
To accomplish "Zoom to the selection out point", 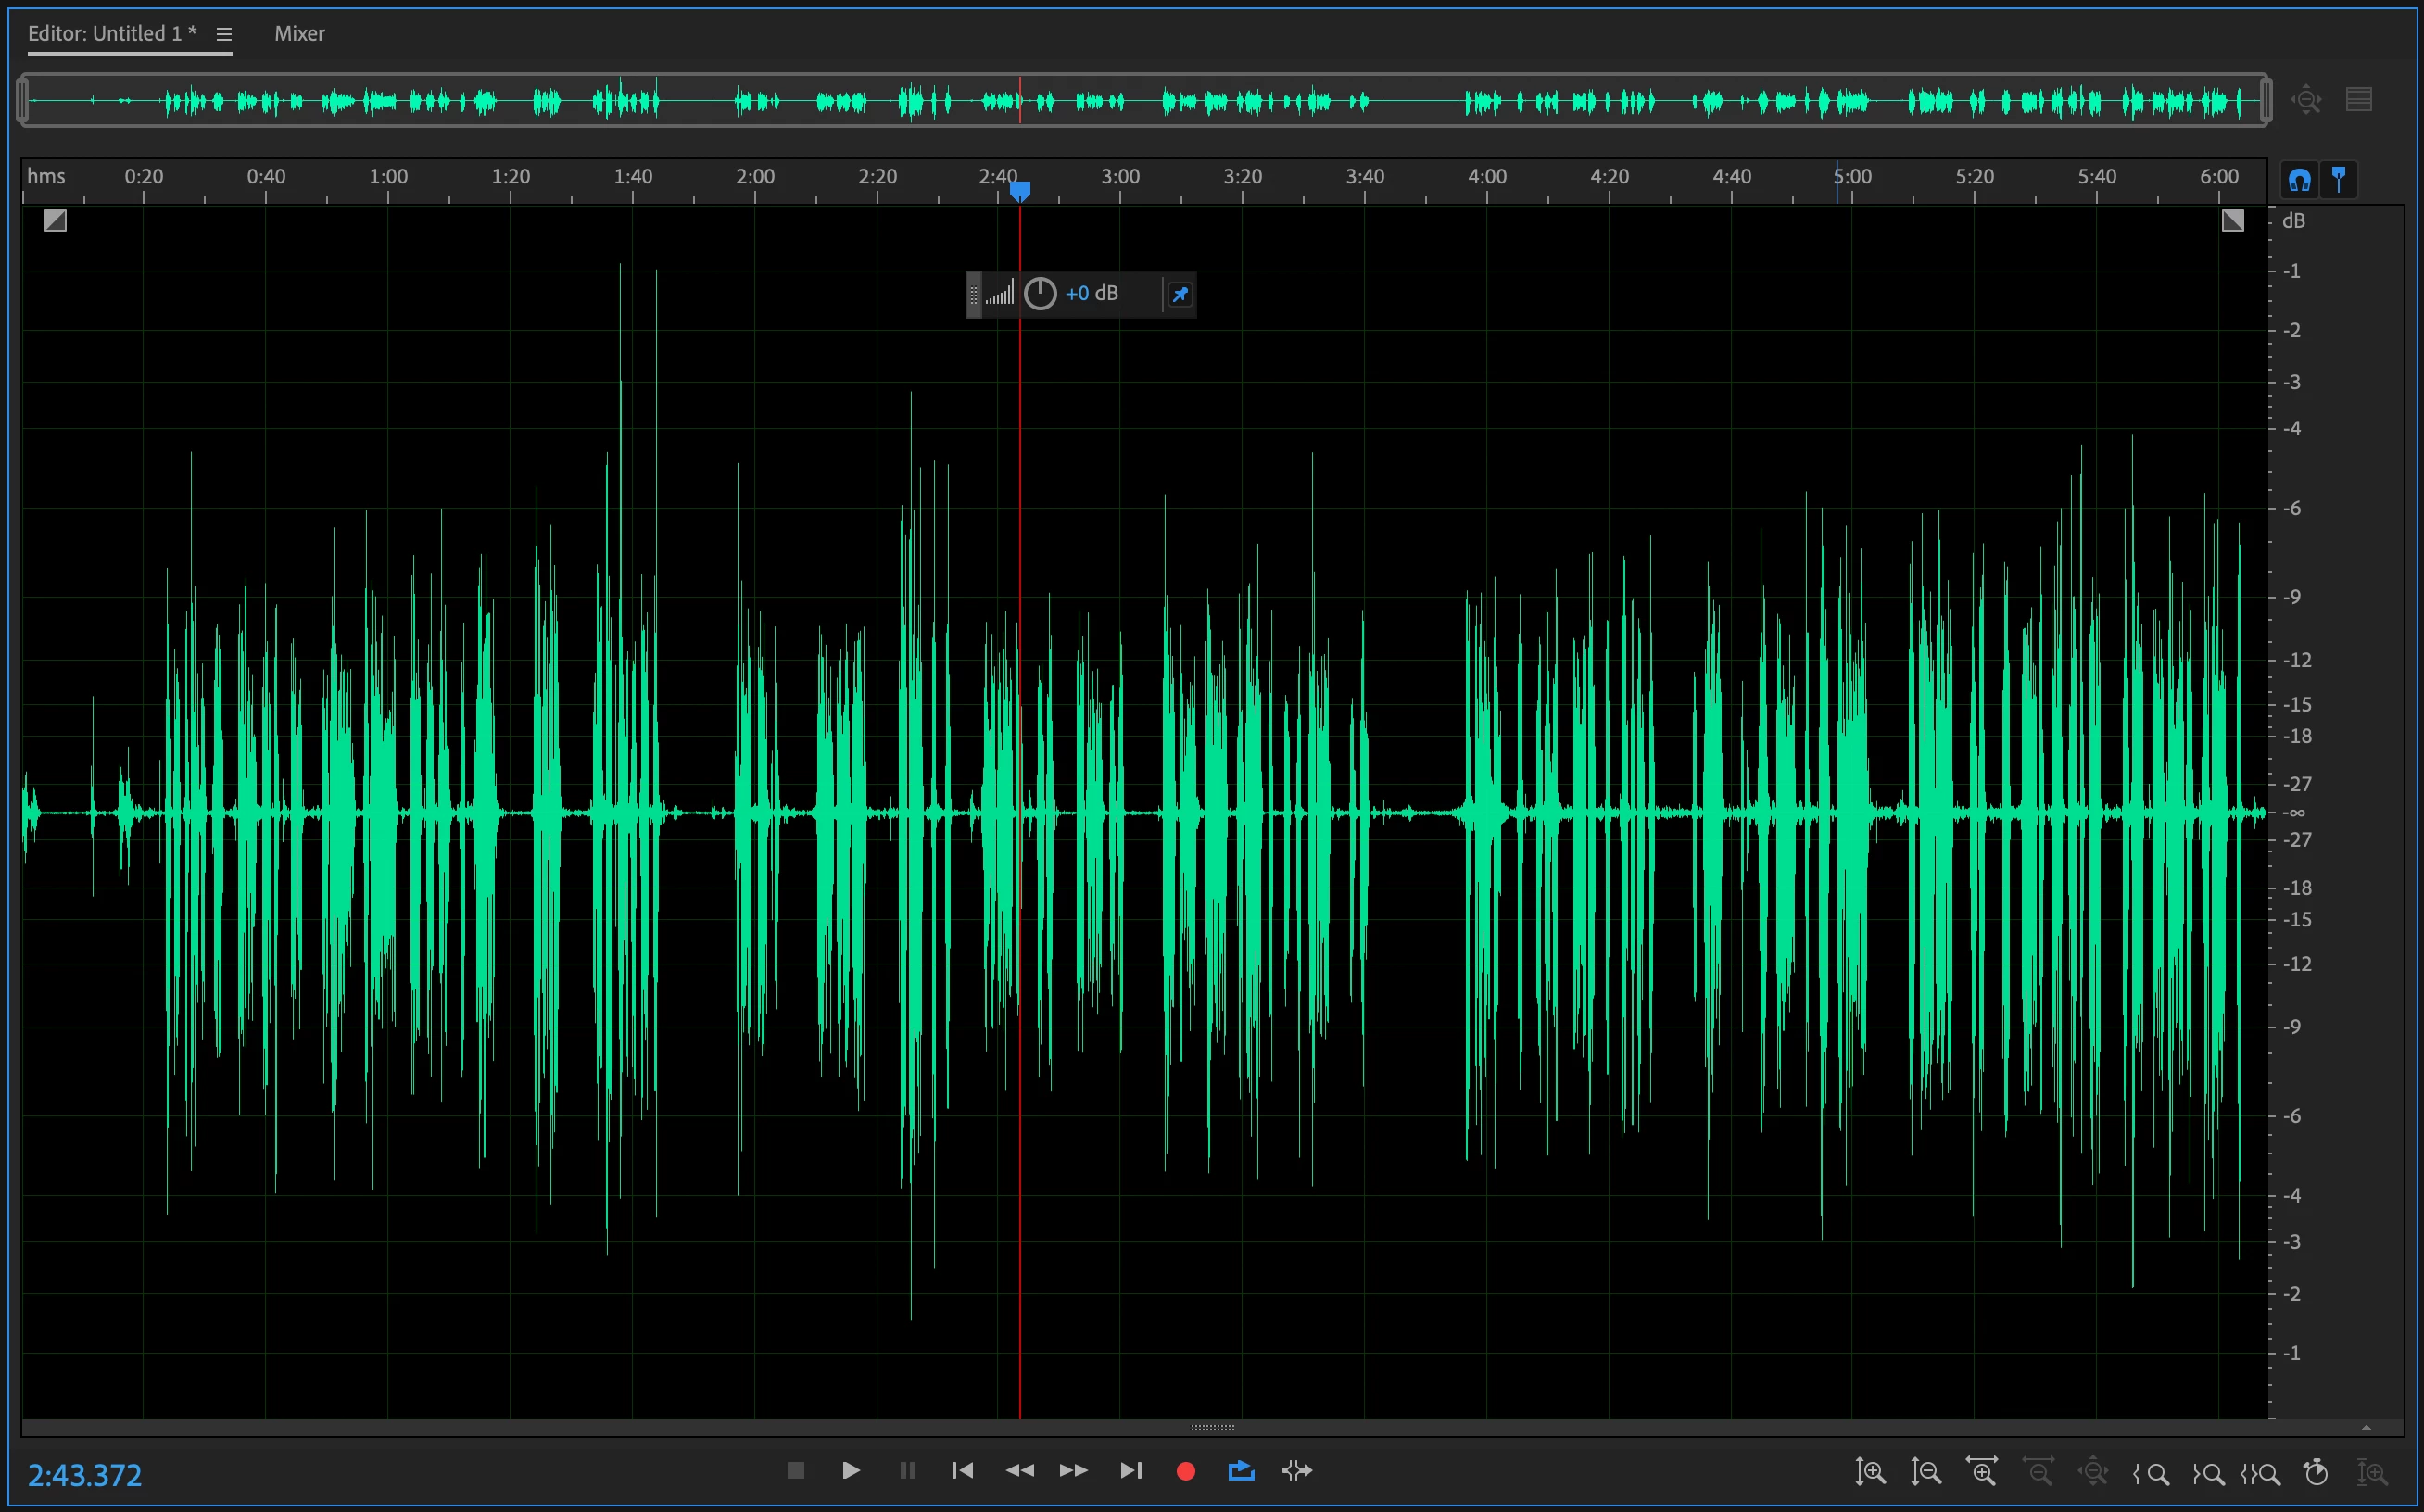I will pos(2208,1473).
